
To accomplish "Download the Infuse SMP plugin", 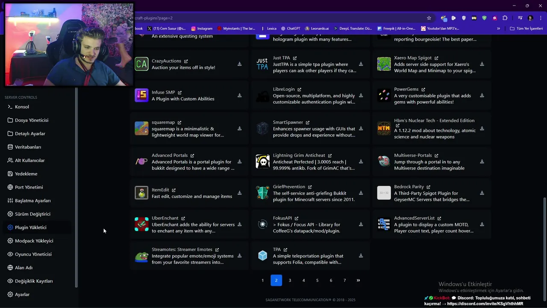I will coord(239,95).
